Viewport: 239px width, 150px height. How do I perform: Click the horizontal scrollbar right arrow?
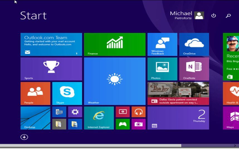point(235,145)
